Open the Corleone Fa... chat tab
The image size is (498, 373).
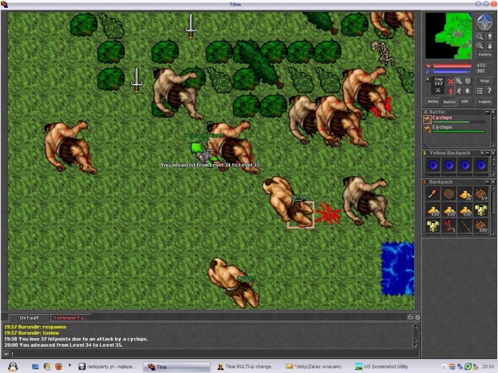click(x=71, y=318)
